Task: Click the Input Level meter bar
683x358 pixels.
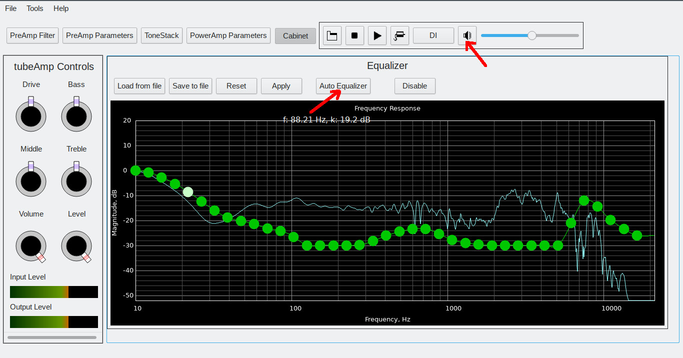Action: click(x=54, y=292)
